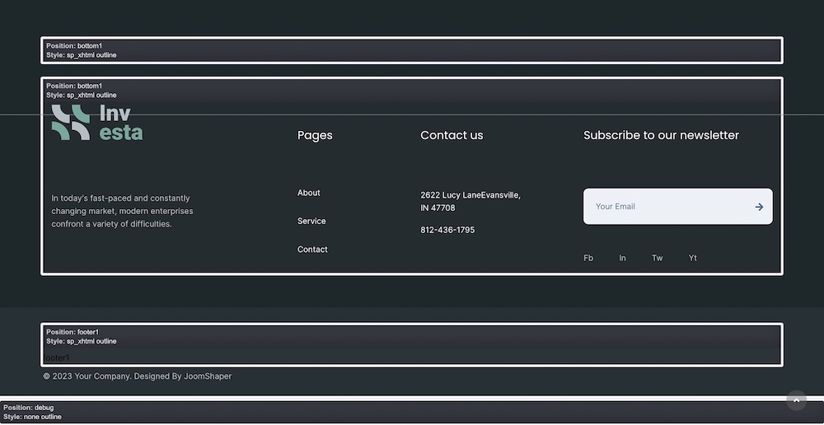
Task: Click the fast-paced market description paragraph
Action: (122, 211)
